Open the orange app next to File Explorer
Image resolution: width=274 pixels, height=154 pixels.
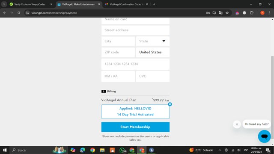112,150
